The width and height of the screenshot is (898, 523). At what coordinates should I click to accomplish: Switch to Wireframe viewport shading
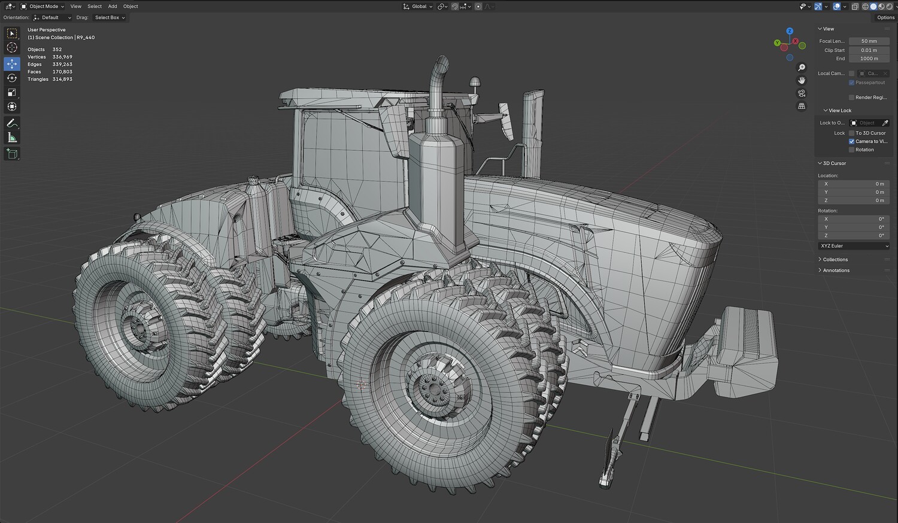pyautogui.click(x=865, y=7)
